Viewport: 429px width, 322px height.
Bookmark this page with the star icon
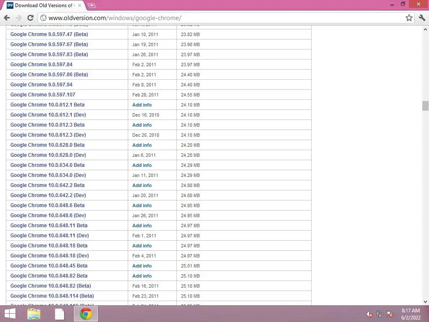409,18
